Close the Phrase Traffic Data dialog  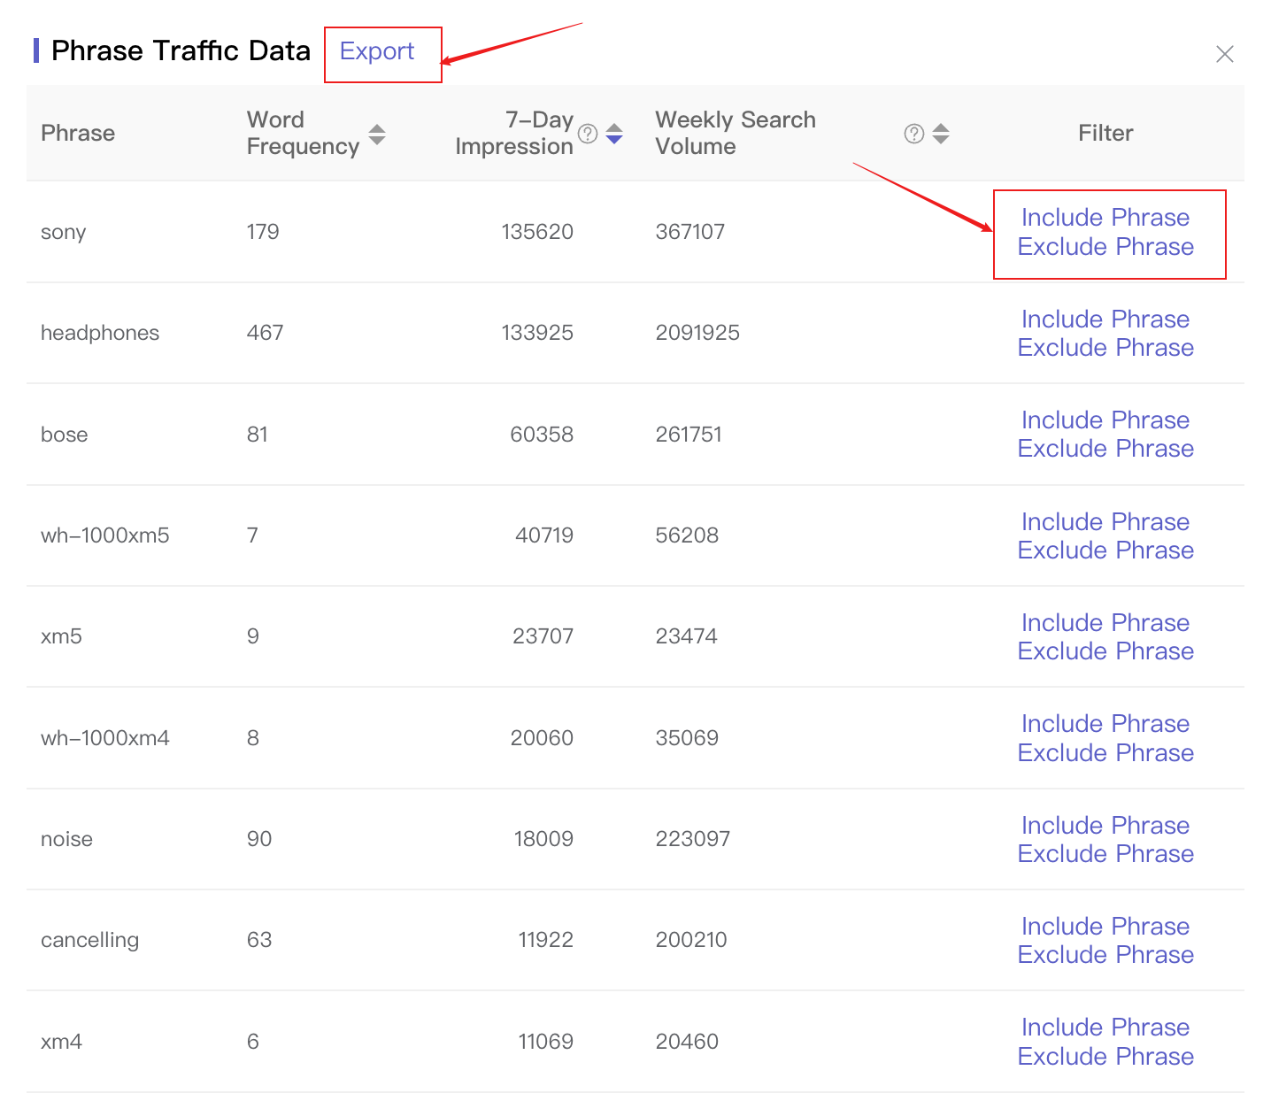point(1225,54)
